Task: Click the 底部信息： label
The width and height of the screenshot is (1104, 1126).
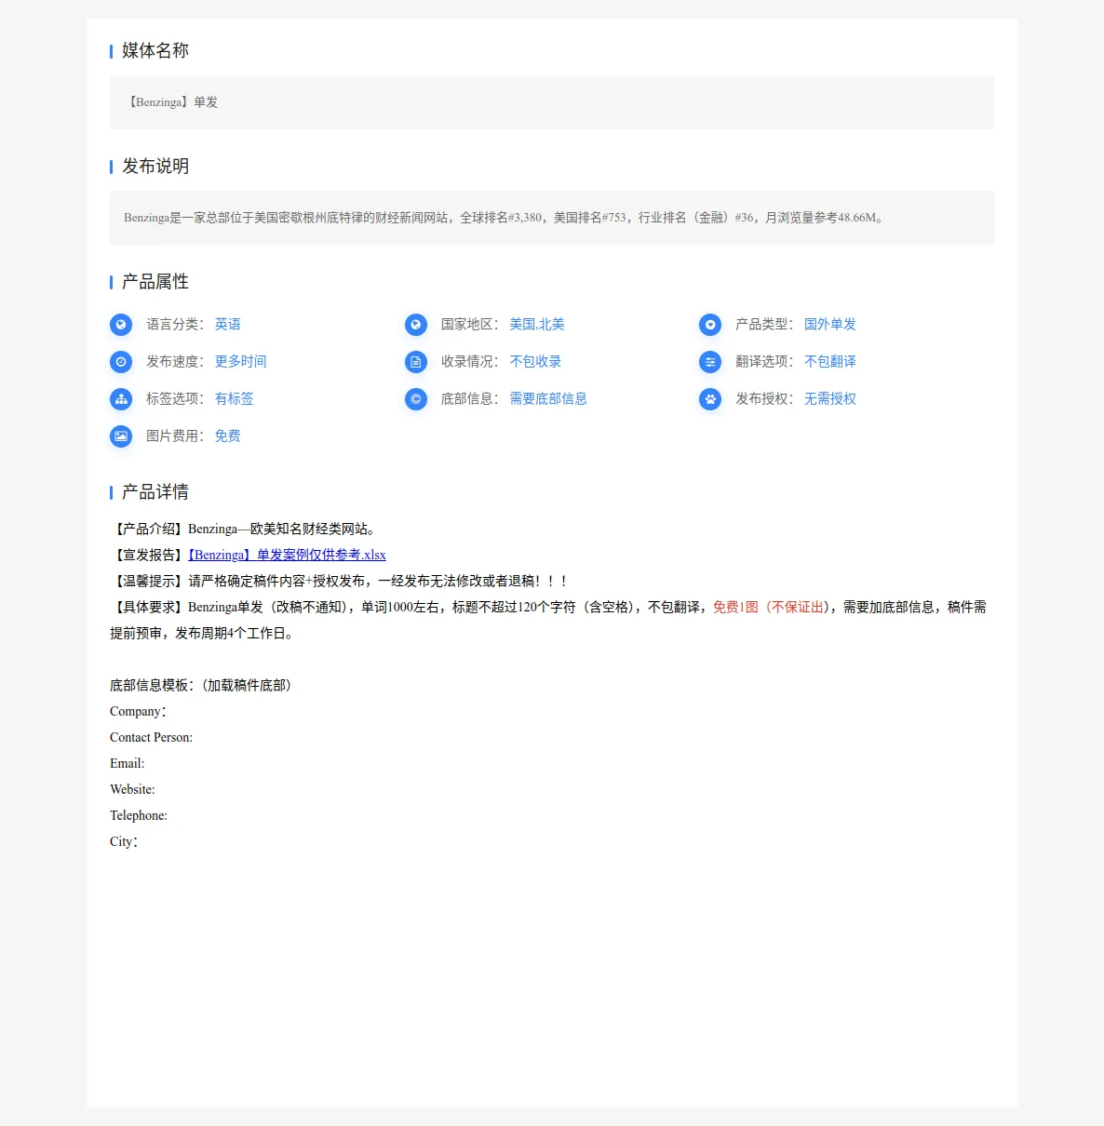Action: point(470,398)
